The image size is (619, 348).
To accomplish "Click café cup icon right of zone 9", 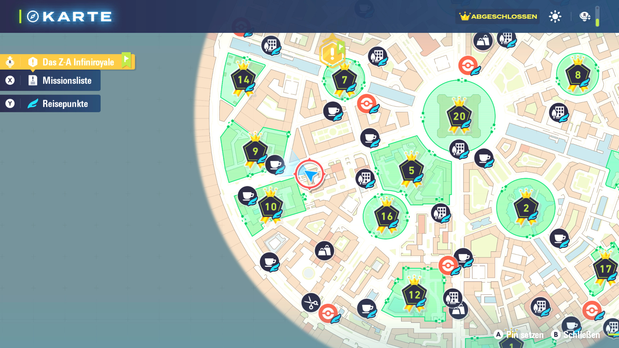I will 275,165.
